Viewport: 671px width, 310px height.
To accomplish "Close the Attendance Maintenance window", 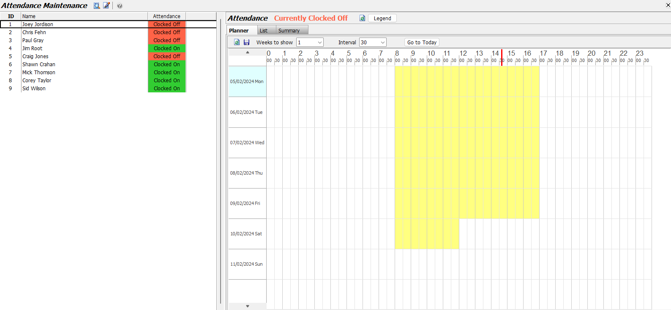I will pos(668,5).
